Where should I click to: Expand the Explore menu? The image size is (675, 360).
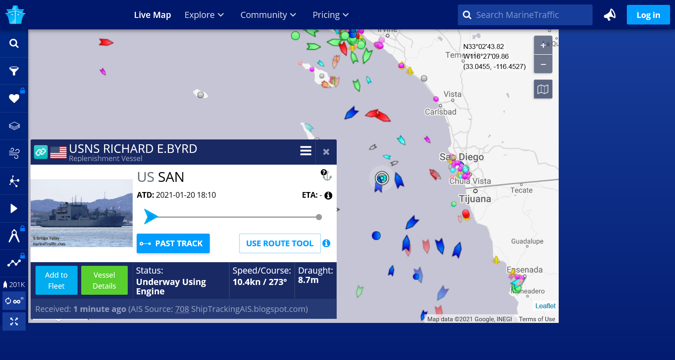(x=204, y=15)
